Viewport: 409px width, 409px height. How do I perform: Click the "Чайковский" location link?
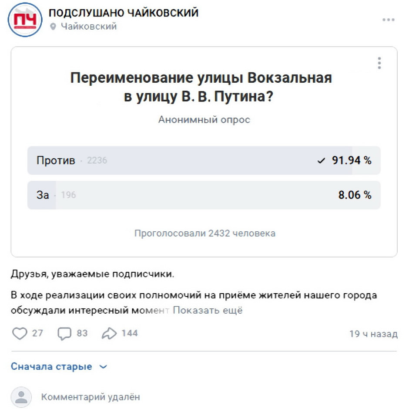[89, 27]
